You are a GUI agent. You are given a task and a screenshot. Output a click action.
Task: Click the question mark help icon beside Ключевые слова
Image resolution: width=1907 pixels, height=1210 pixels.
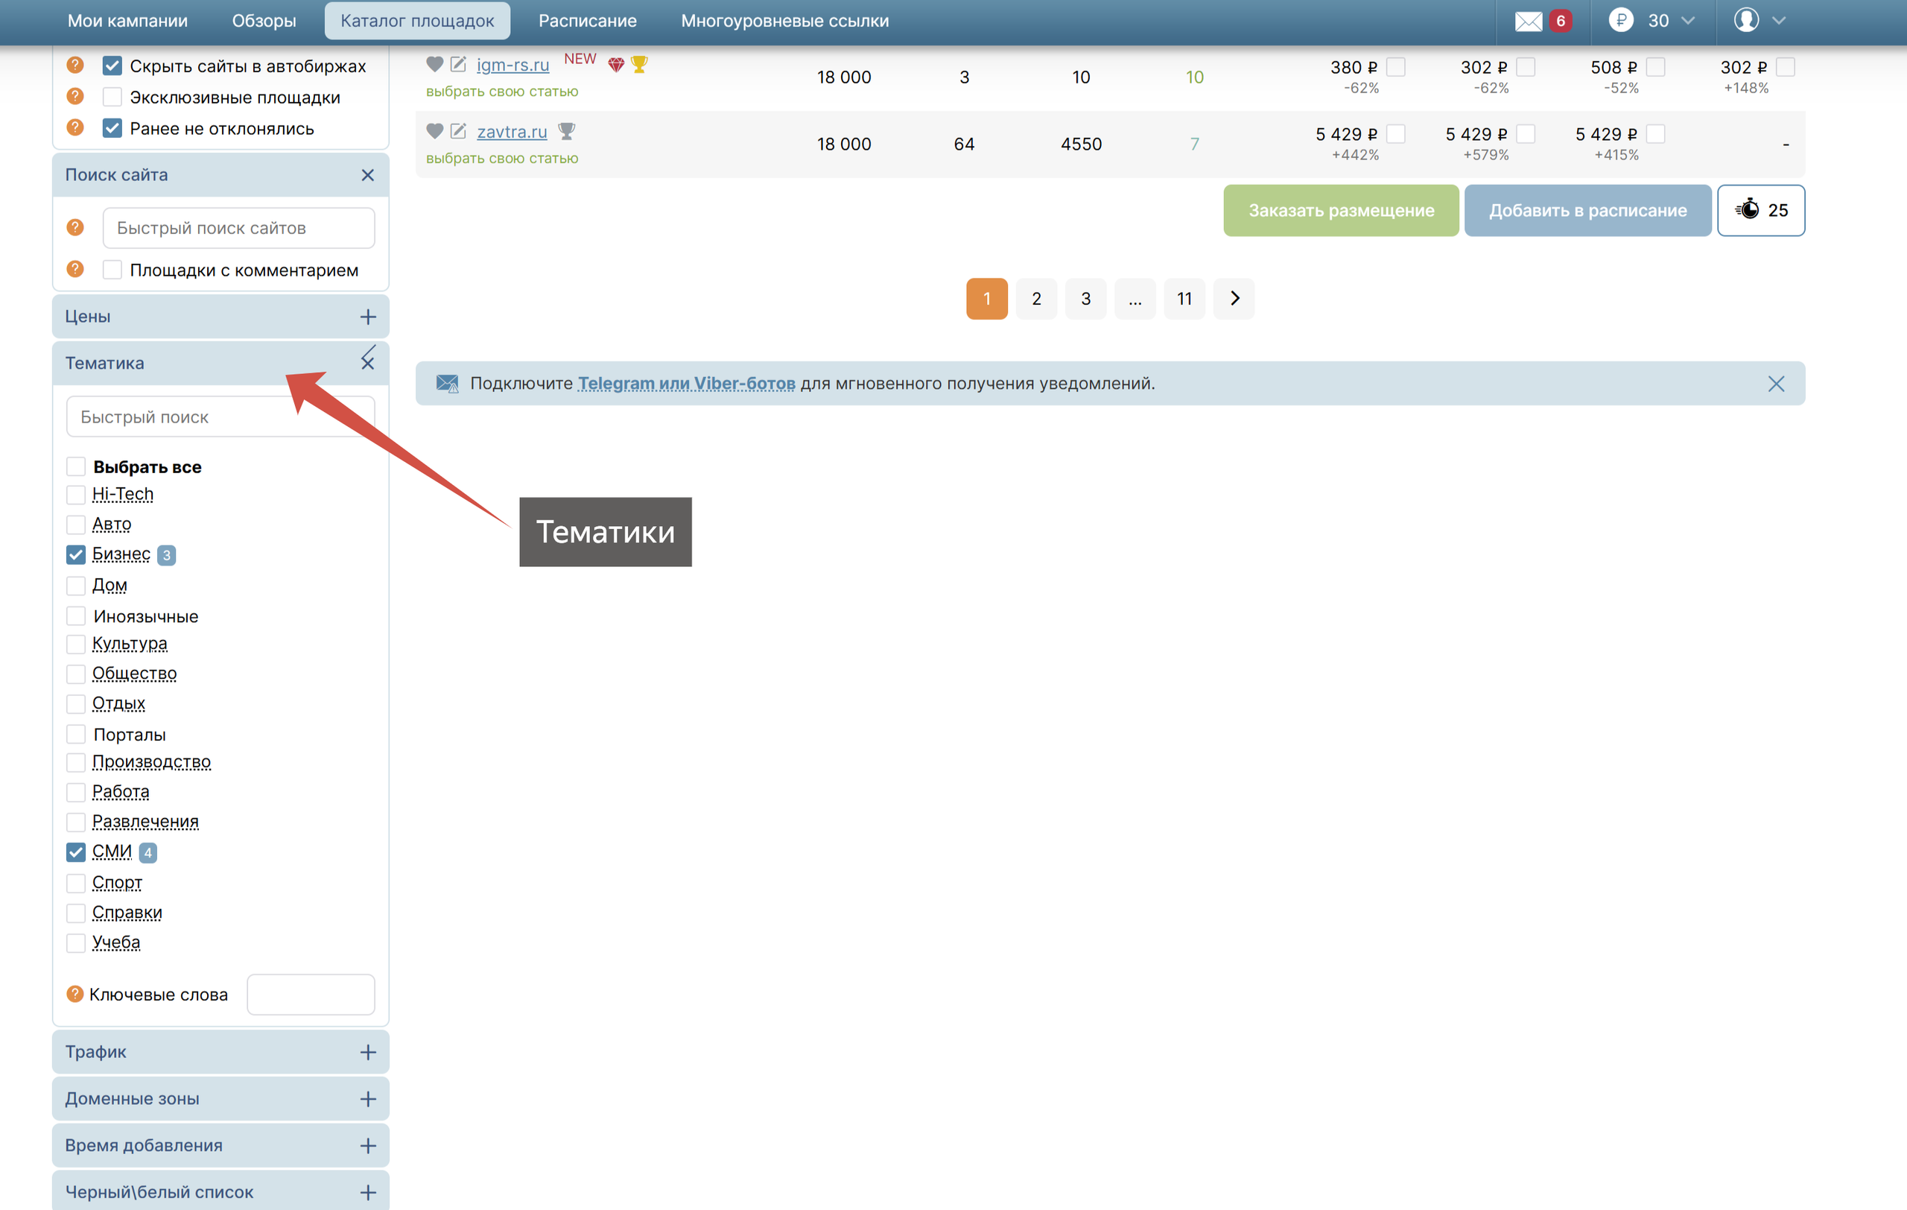tap(75, 994)
